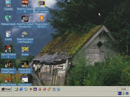130x97 pixels.
Task: Open the volume speaker tray icon
Action: (123, 93)
